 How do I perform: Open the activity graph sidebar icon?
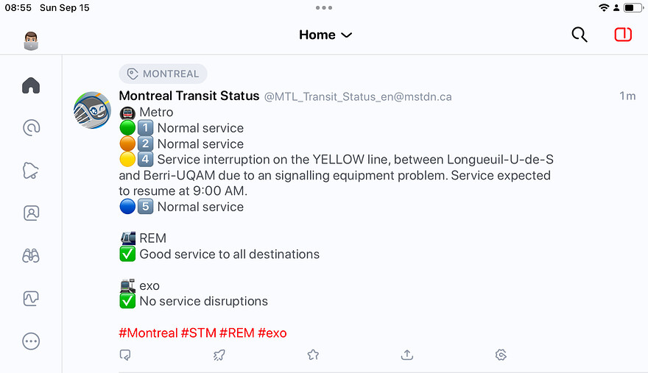click(x=31, y=298)
